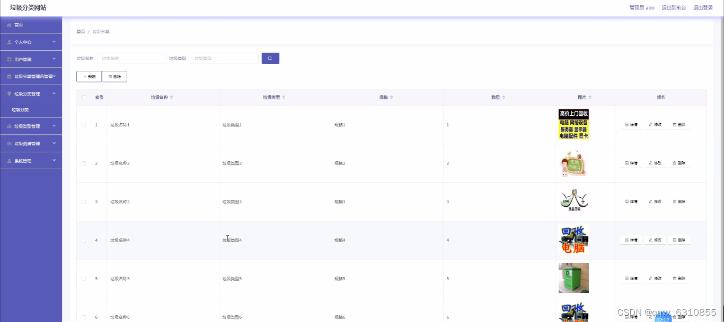The image size is (724, 322).
Task: Click the 新增 button
Action: pos(89,77)
